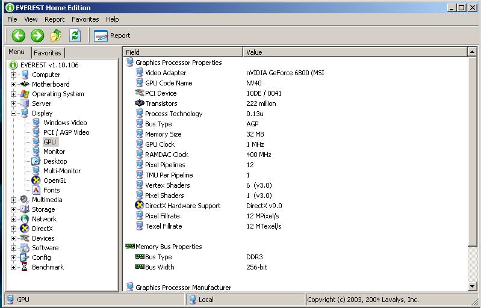Screen dimensions: 481x308
Task: Open the Help menu
Action: click(113, 19)
